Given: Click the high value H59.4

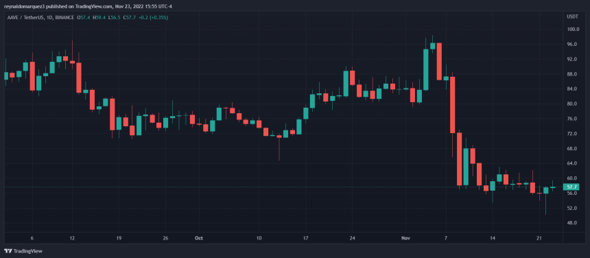Looking at the screenshot, I should 99,18.
